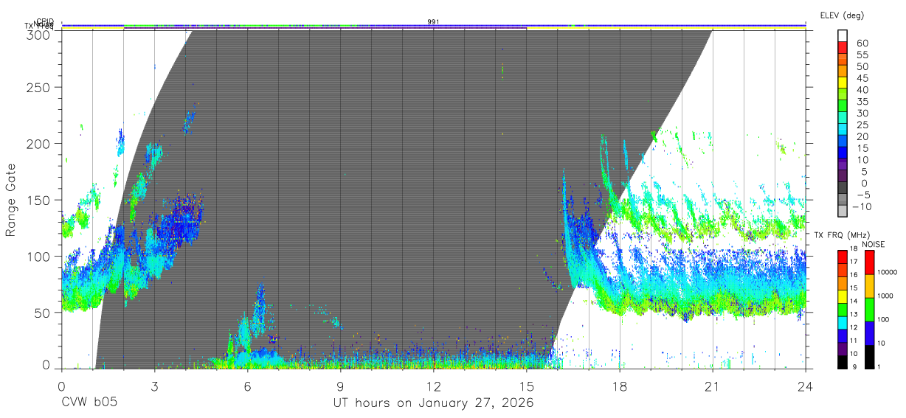
Task: Click the 12 tick on the time axis
Action: point(433,386)
